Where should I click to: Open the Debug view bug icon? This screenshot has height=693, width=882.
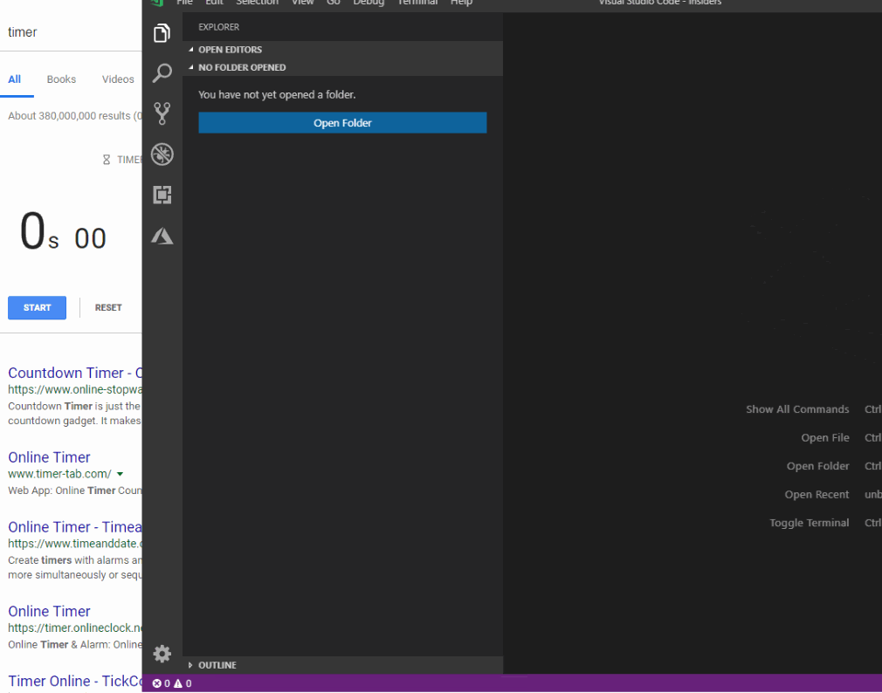tap(162, 154)
